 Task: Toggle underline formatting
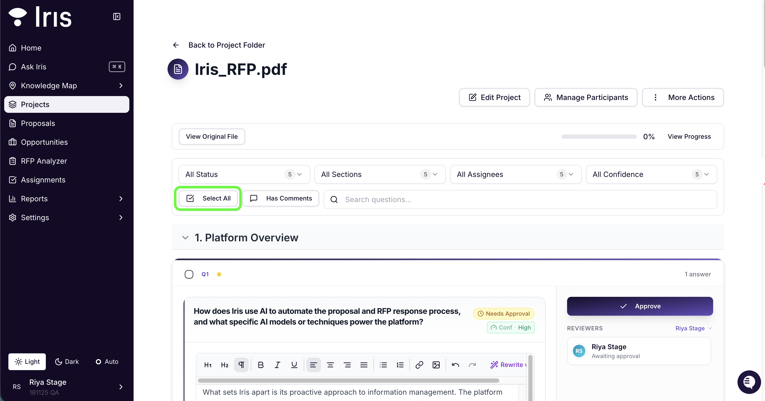[x=294, y=365]
